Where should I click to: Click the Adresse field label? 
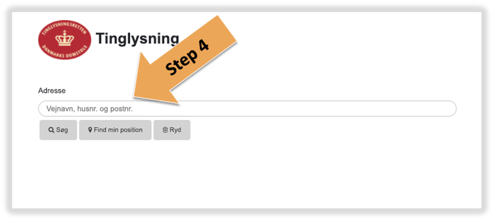point(52,91)
